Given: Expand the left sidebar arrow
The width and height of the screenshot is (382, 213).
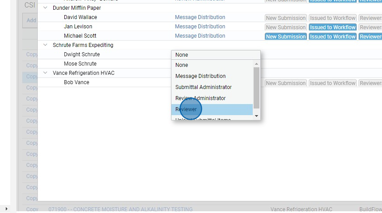Looking at the screenshot, I should [6, 209].
